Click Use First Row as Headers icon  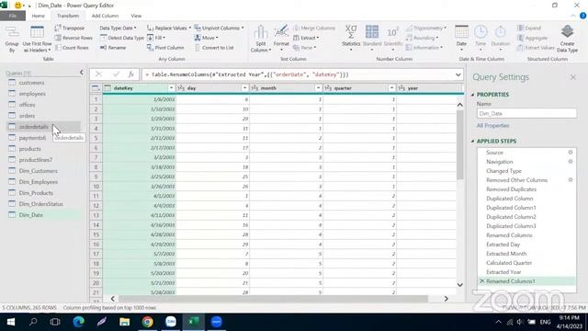point(37,39)
